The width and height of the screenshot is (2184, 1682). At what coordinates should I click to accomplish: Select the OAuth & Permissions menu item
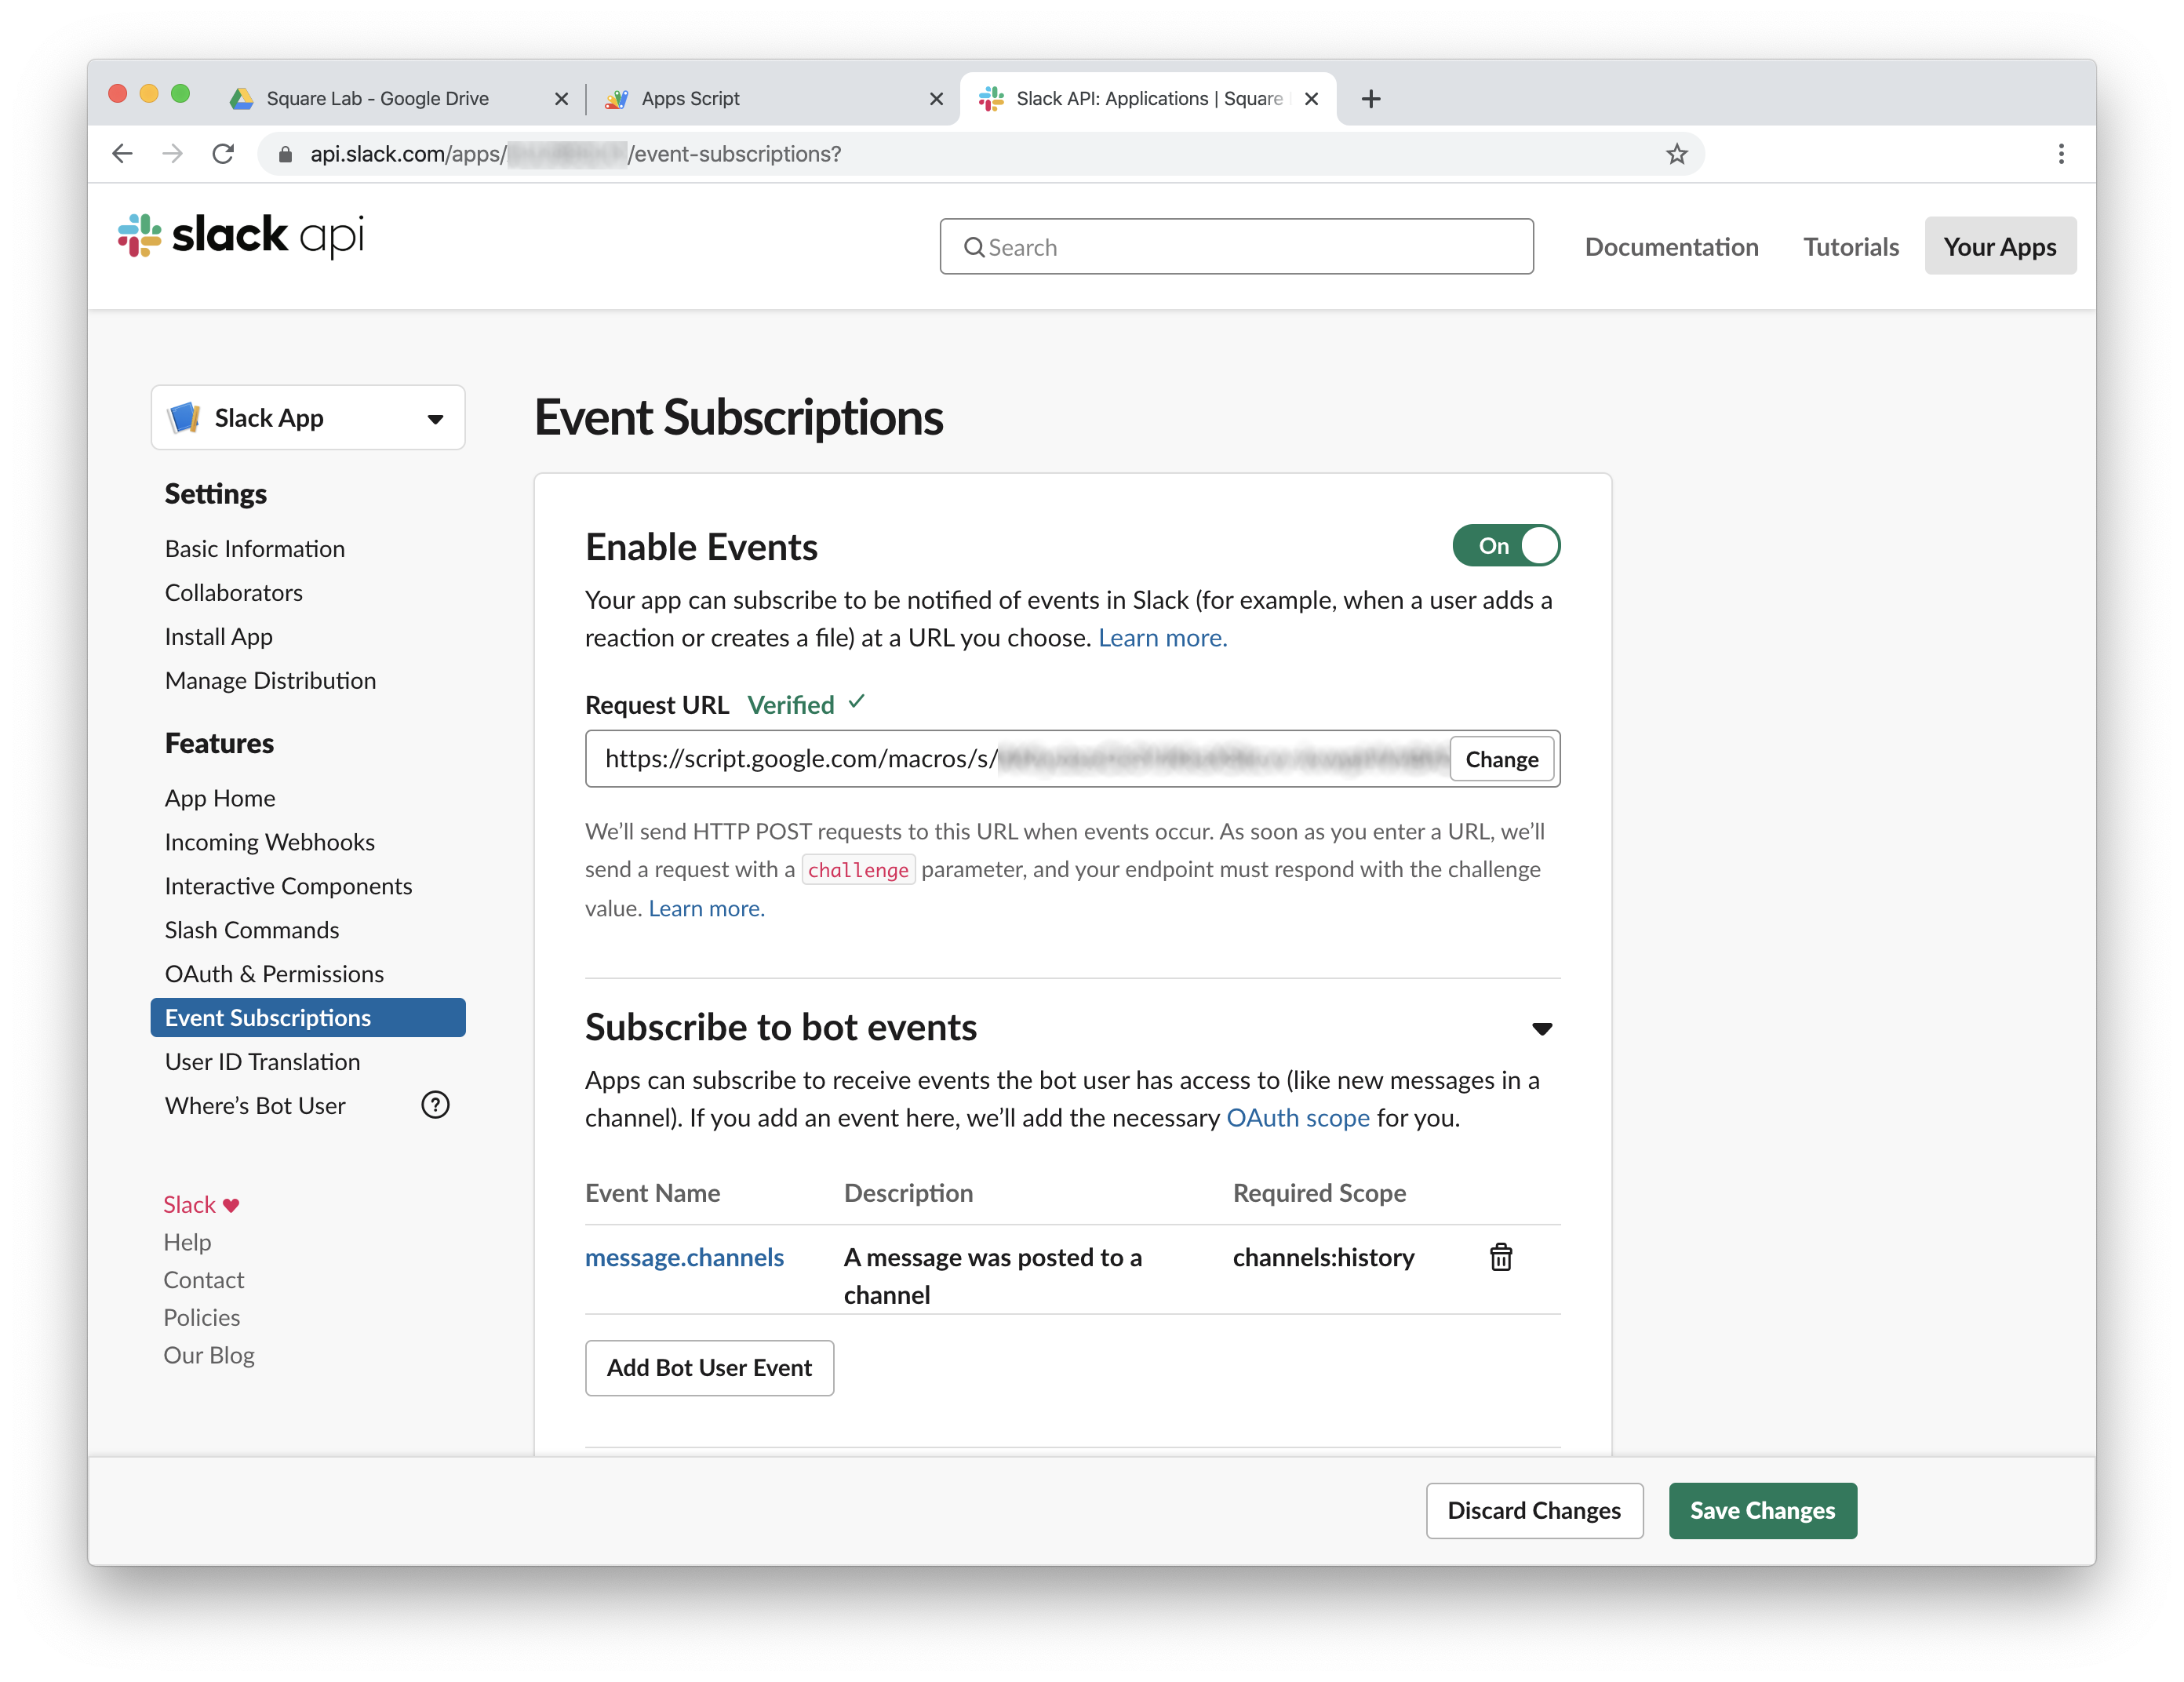(272, 972)
